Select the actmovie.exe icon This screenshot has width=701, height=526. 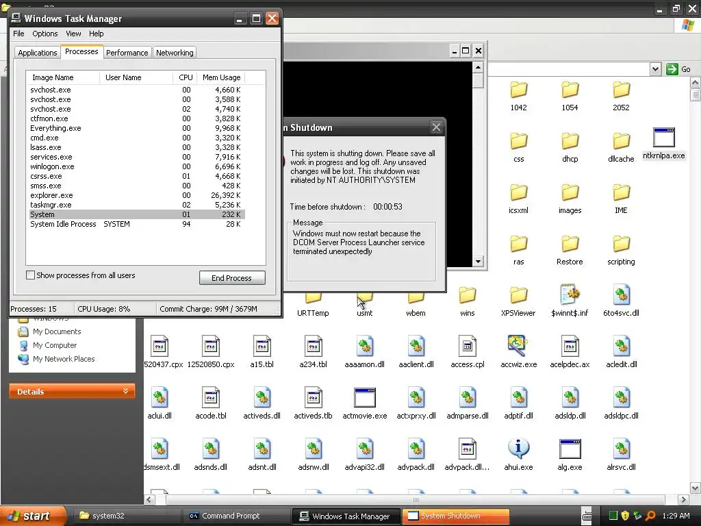(364, 398)
